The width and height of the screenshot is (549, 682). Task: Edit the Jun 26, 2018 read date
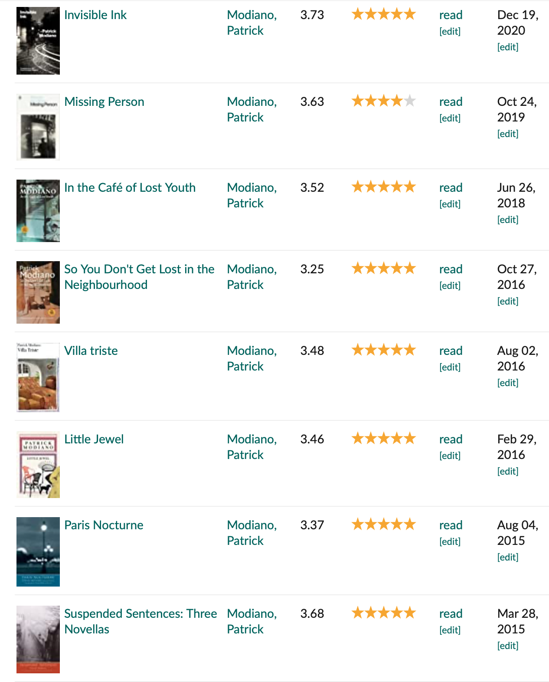(508, 220)
